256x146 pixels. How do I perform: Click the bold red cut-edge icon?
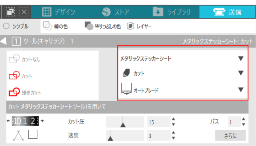point(14,92)
